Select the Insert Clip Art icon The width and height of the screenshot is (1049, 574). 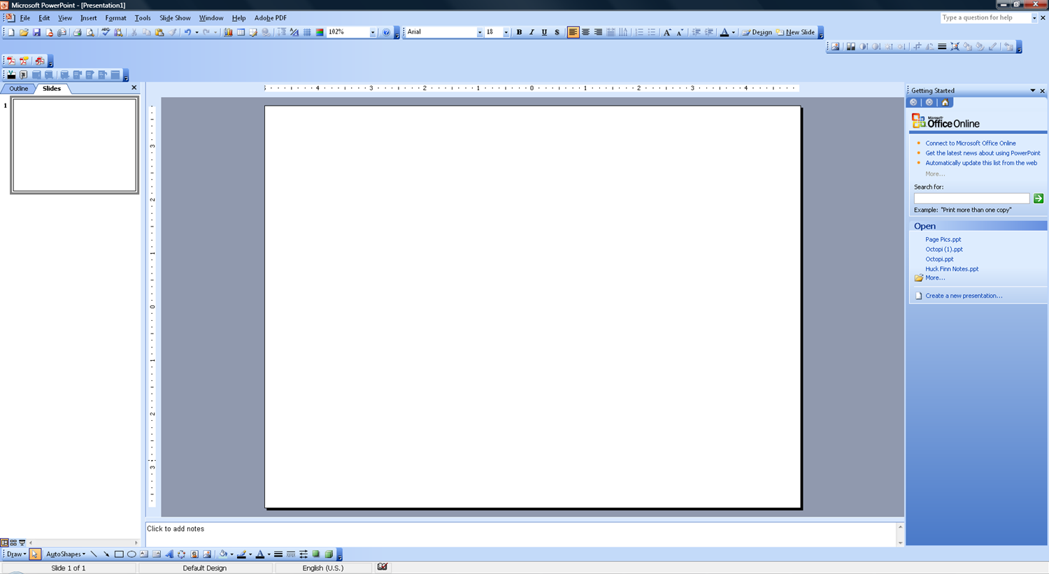[194, 554]
